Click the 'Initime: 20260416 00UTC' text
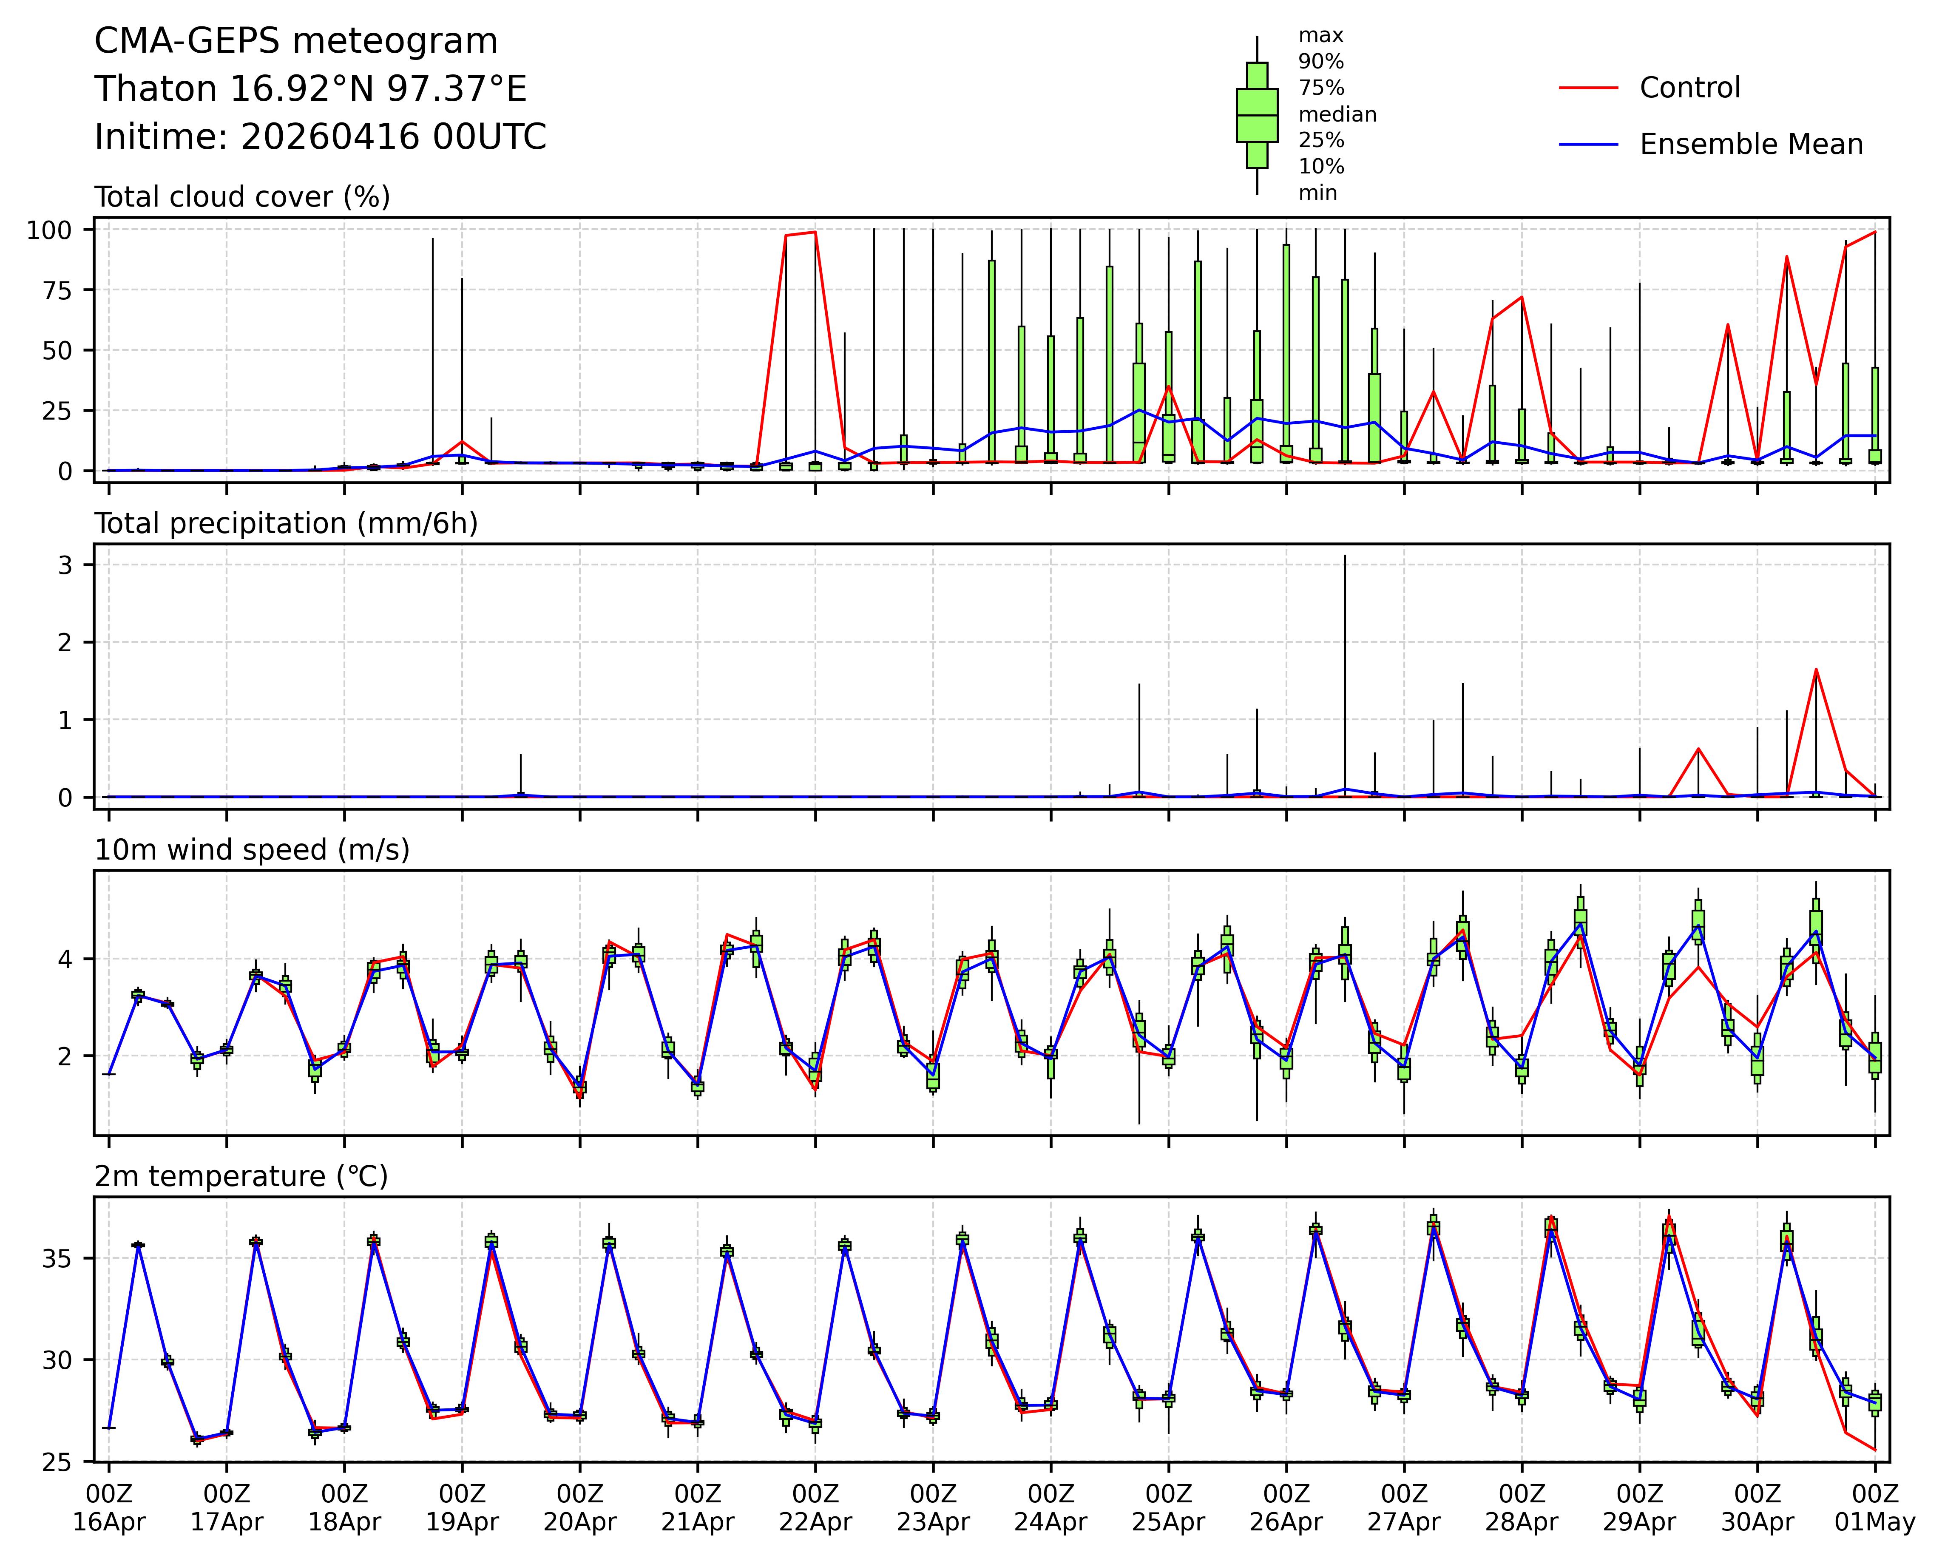Viewport: 1942px width, 1561px height. [320, 137]
